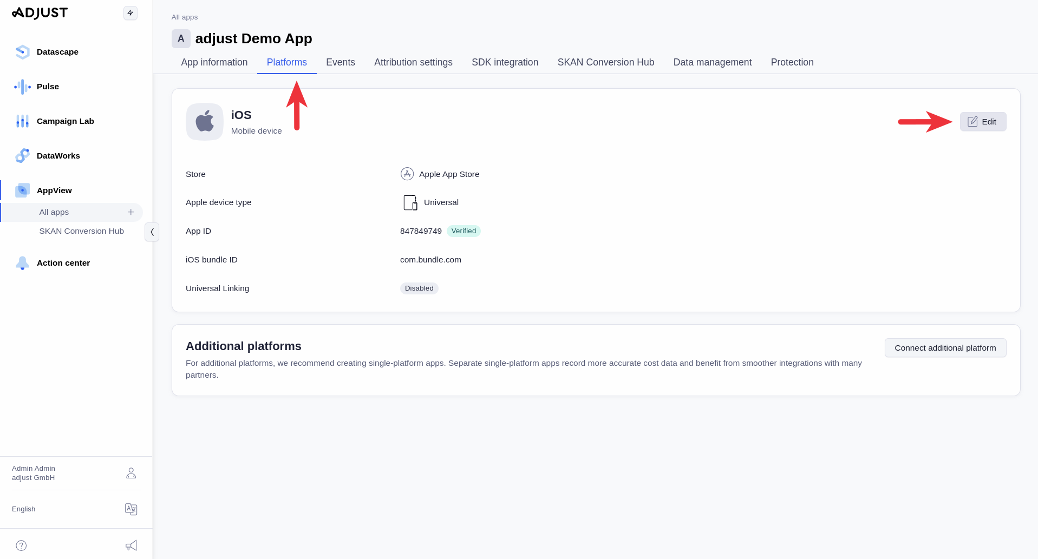Open SKAN Conversion Hub sidebar sub-item
Viewport: 1038px width, 559px height.
82,231
